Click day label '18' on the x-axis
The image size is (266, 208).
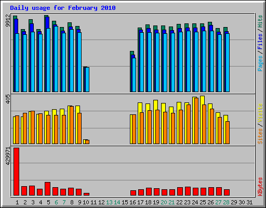point(148,202)
